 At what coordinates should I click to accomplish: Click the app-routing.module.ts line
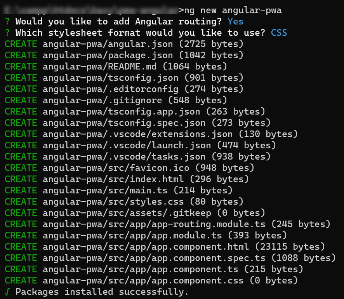click(x=167, y=224)
